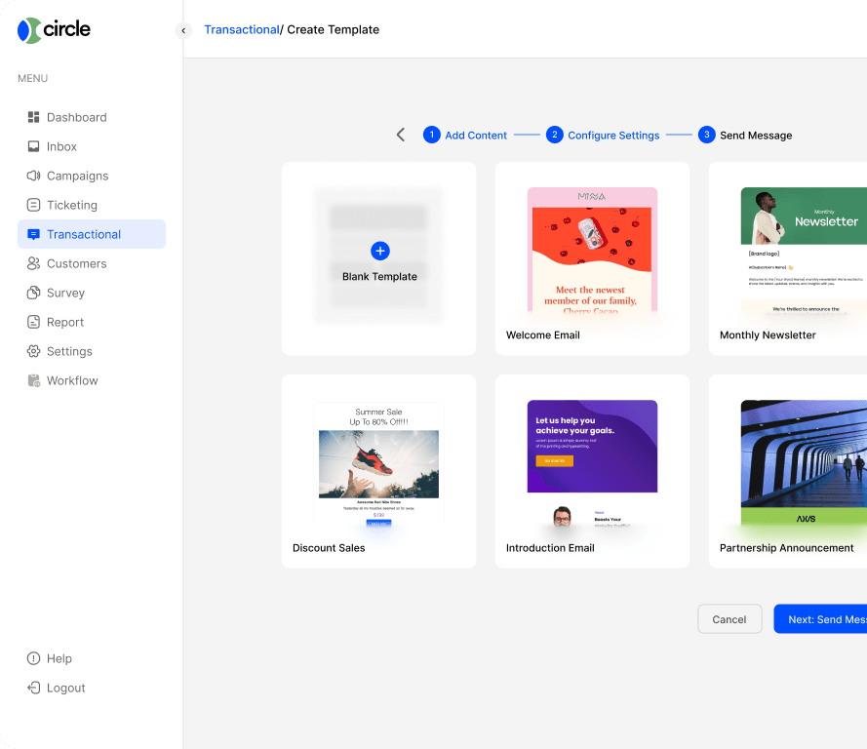Select the Discount Sales template thumbnail
This screenshot has width=867, height=749.
pos(378,463)
